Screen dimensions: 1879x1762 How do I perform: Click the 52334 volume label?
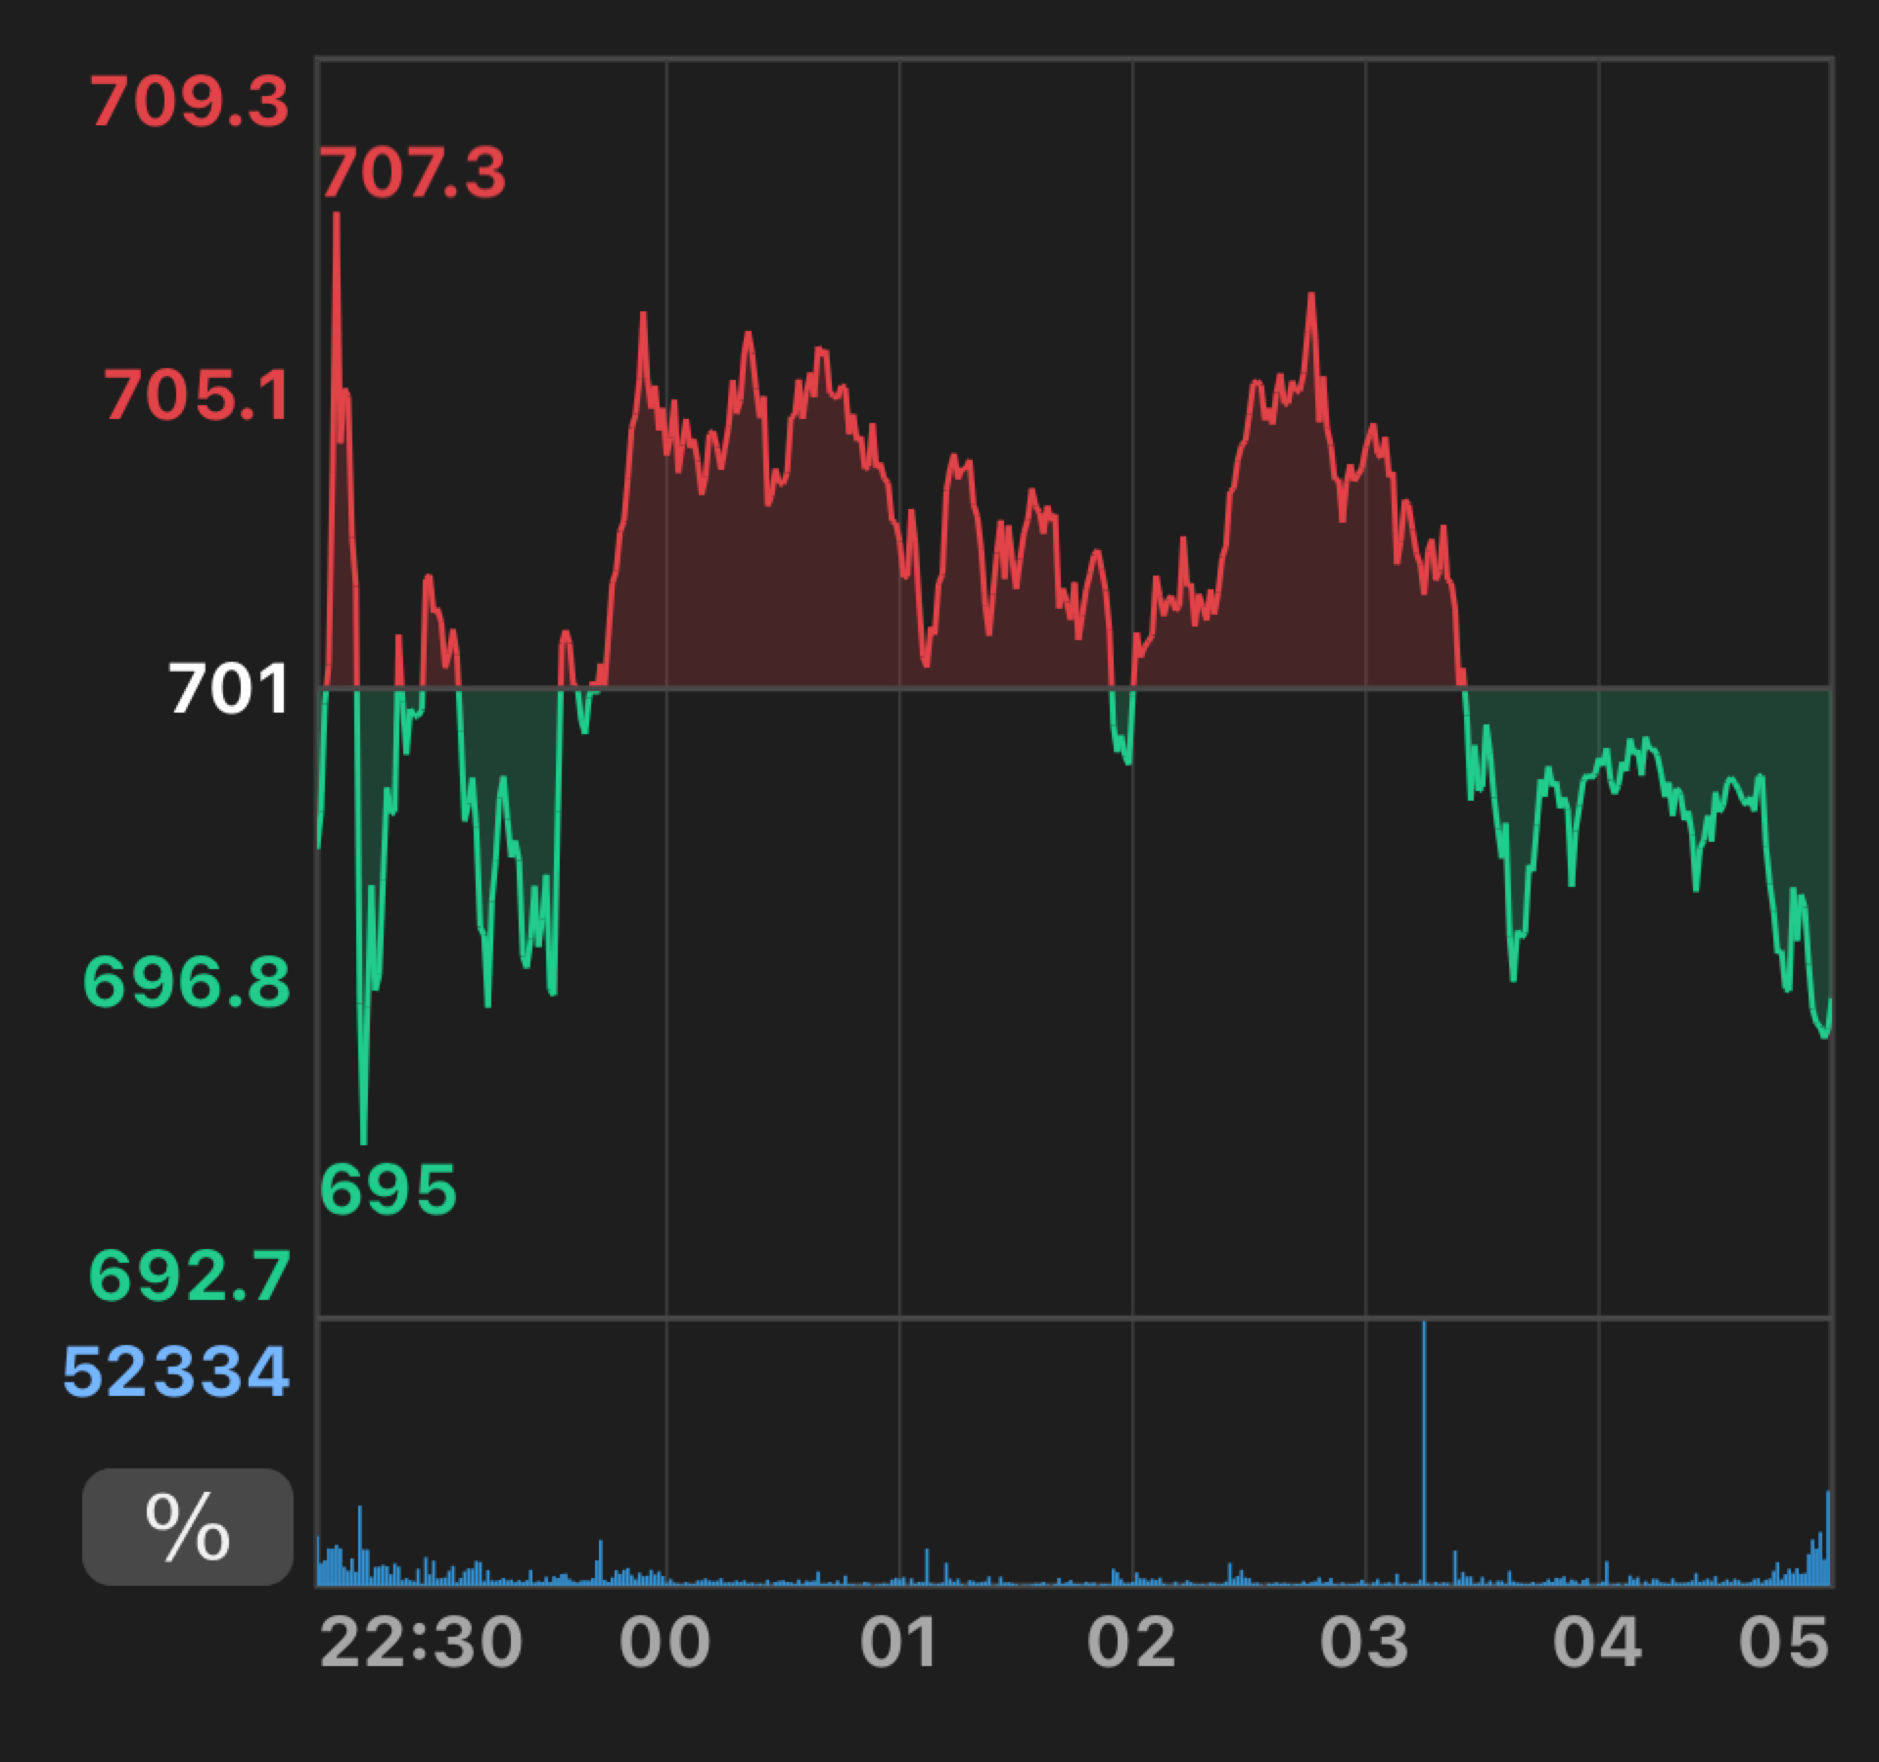coord(176,1370)
